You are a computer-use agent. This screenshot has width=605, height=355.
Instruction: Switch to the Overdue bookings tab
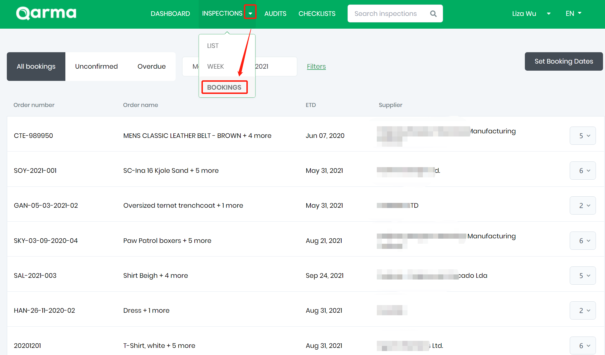coord(151,66)
